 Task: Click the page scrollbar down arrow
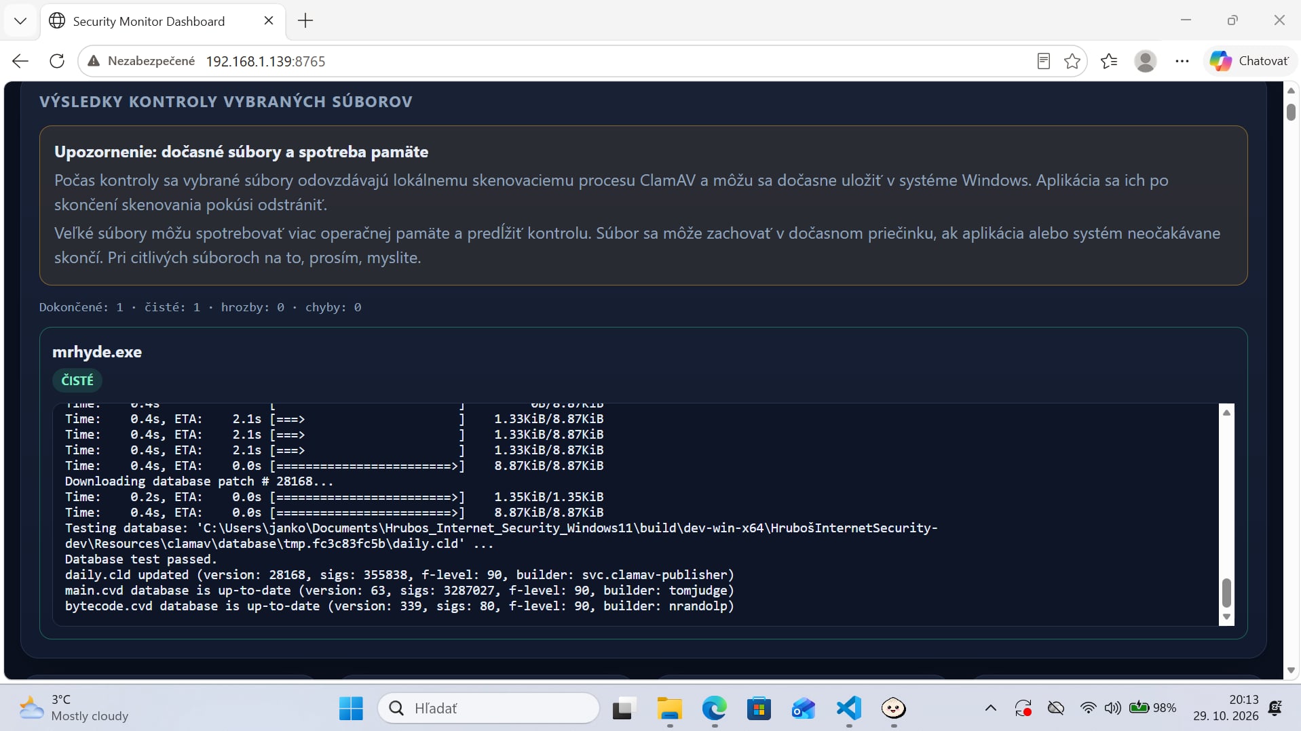click(x=1291, y=670)
